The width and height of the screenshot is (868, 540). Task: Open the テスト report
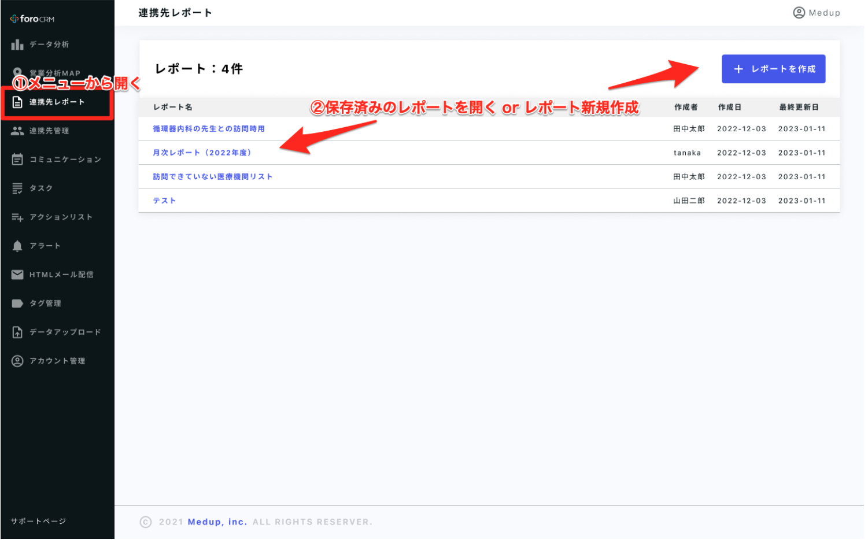pos(165,201)
